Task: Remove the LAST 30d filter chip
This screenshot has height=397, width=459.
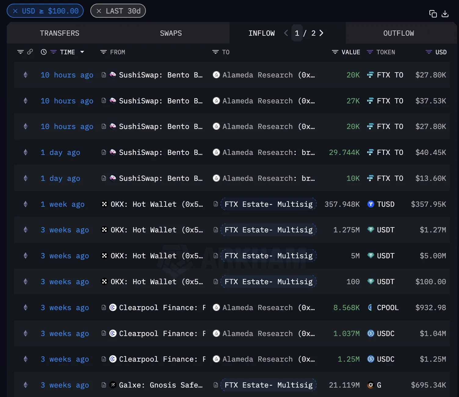Action: click(x=99, y=11)
